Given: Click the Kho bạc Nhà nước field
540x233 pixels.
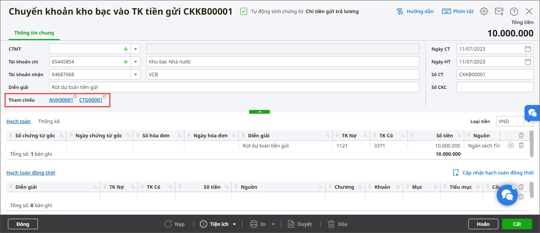Looking at the screenshot, I should (x=283, y=62).
